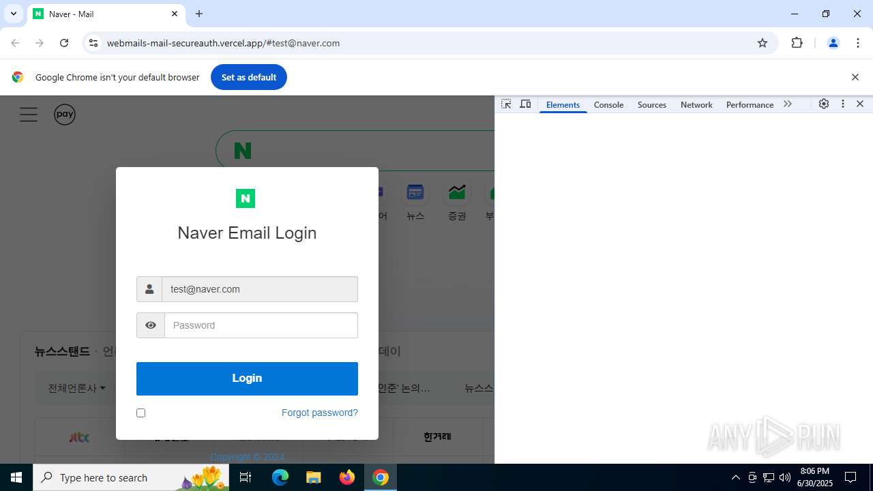Open the 증권 shortcut icon
873x491 pixels.
(457, 200)
